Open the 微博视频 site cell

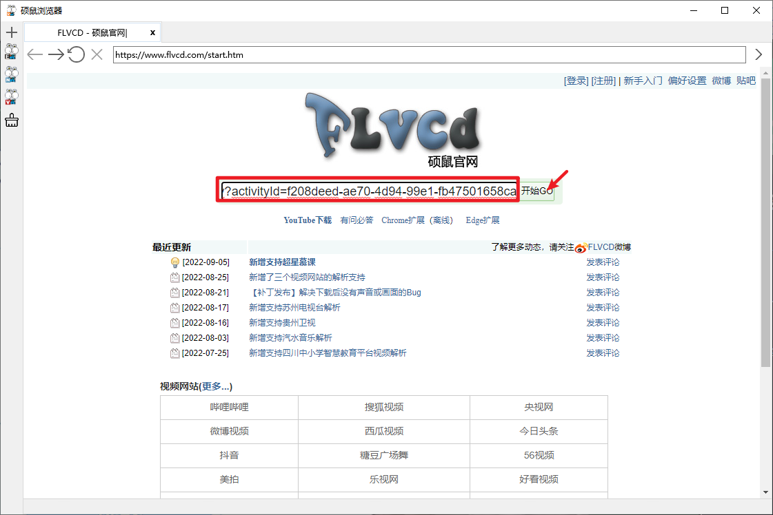point(229,431)
